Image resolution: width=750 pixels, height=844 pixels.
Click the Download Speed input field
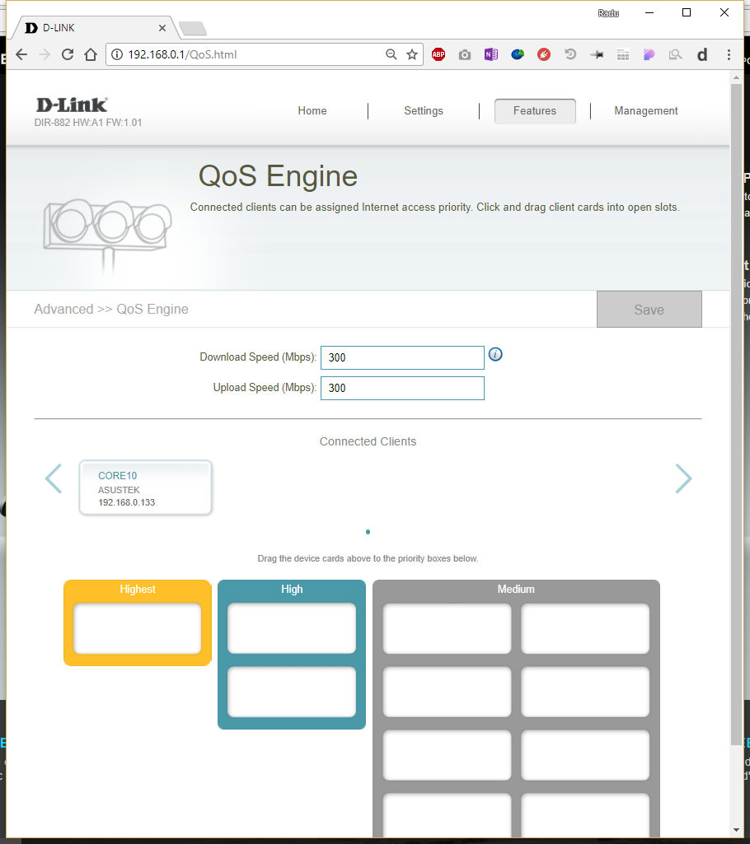[x=401, y=357]
